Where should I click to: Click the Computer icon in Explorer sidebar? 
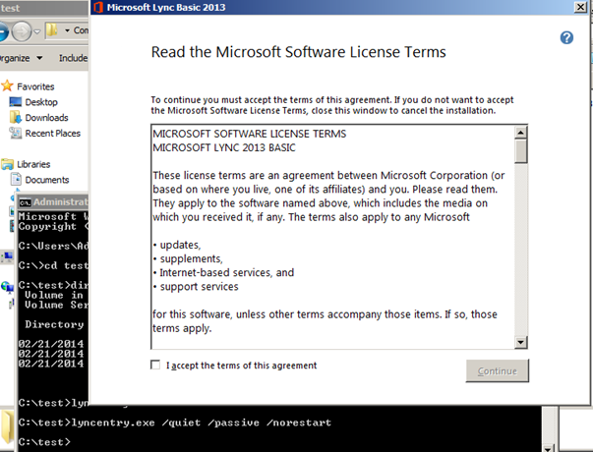(x=7, y=256)
